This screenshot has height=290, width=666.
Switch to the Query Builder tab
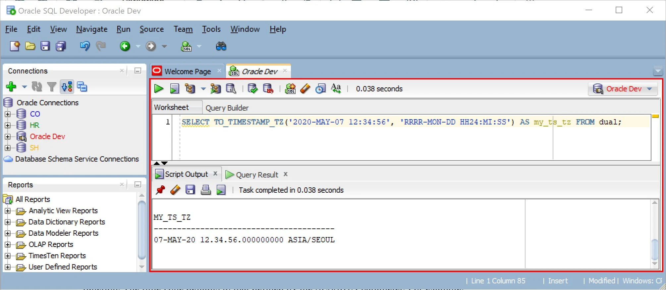tap(227, 108)
